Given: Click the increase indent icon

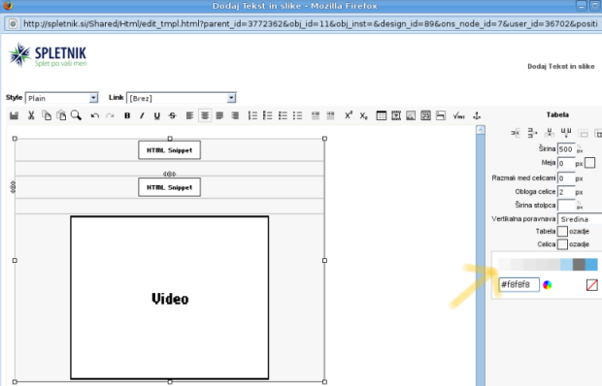Looking at the screenshot, I should click(330, 115).
